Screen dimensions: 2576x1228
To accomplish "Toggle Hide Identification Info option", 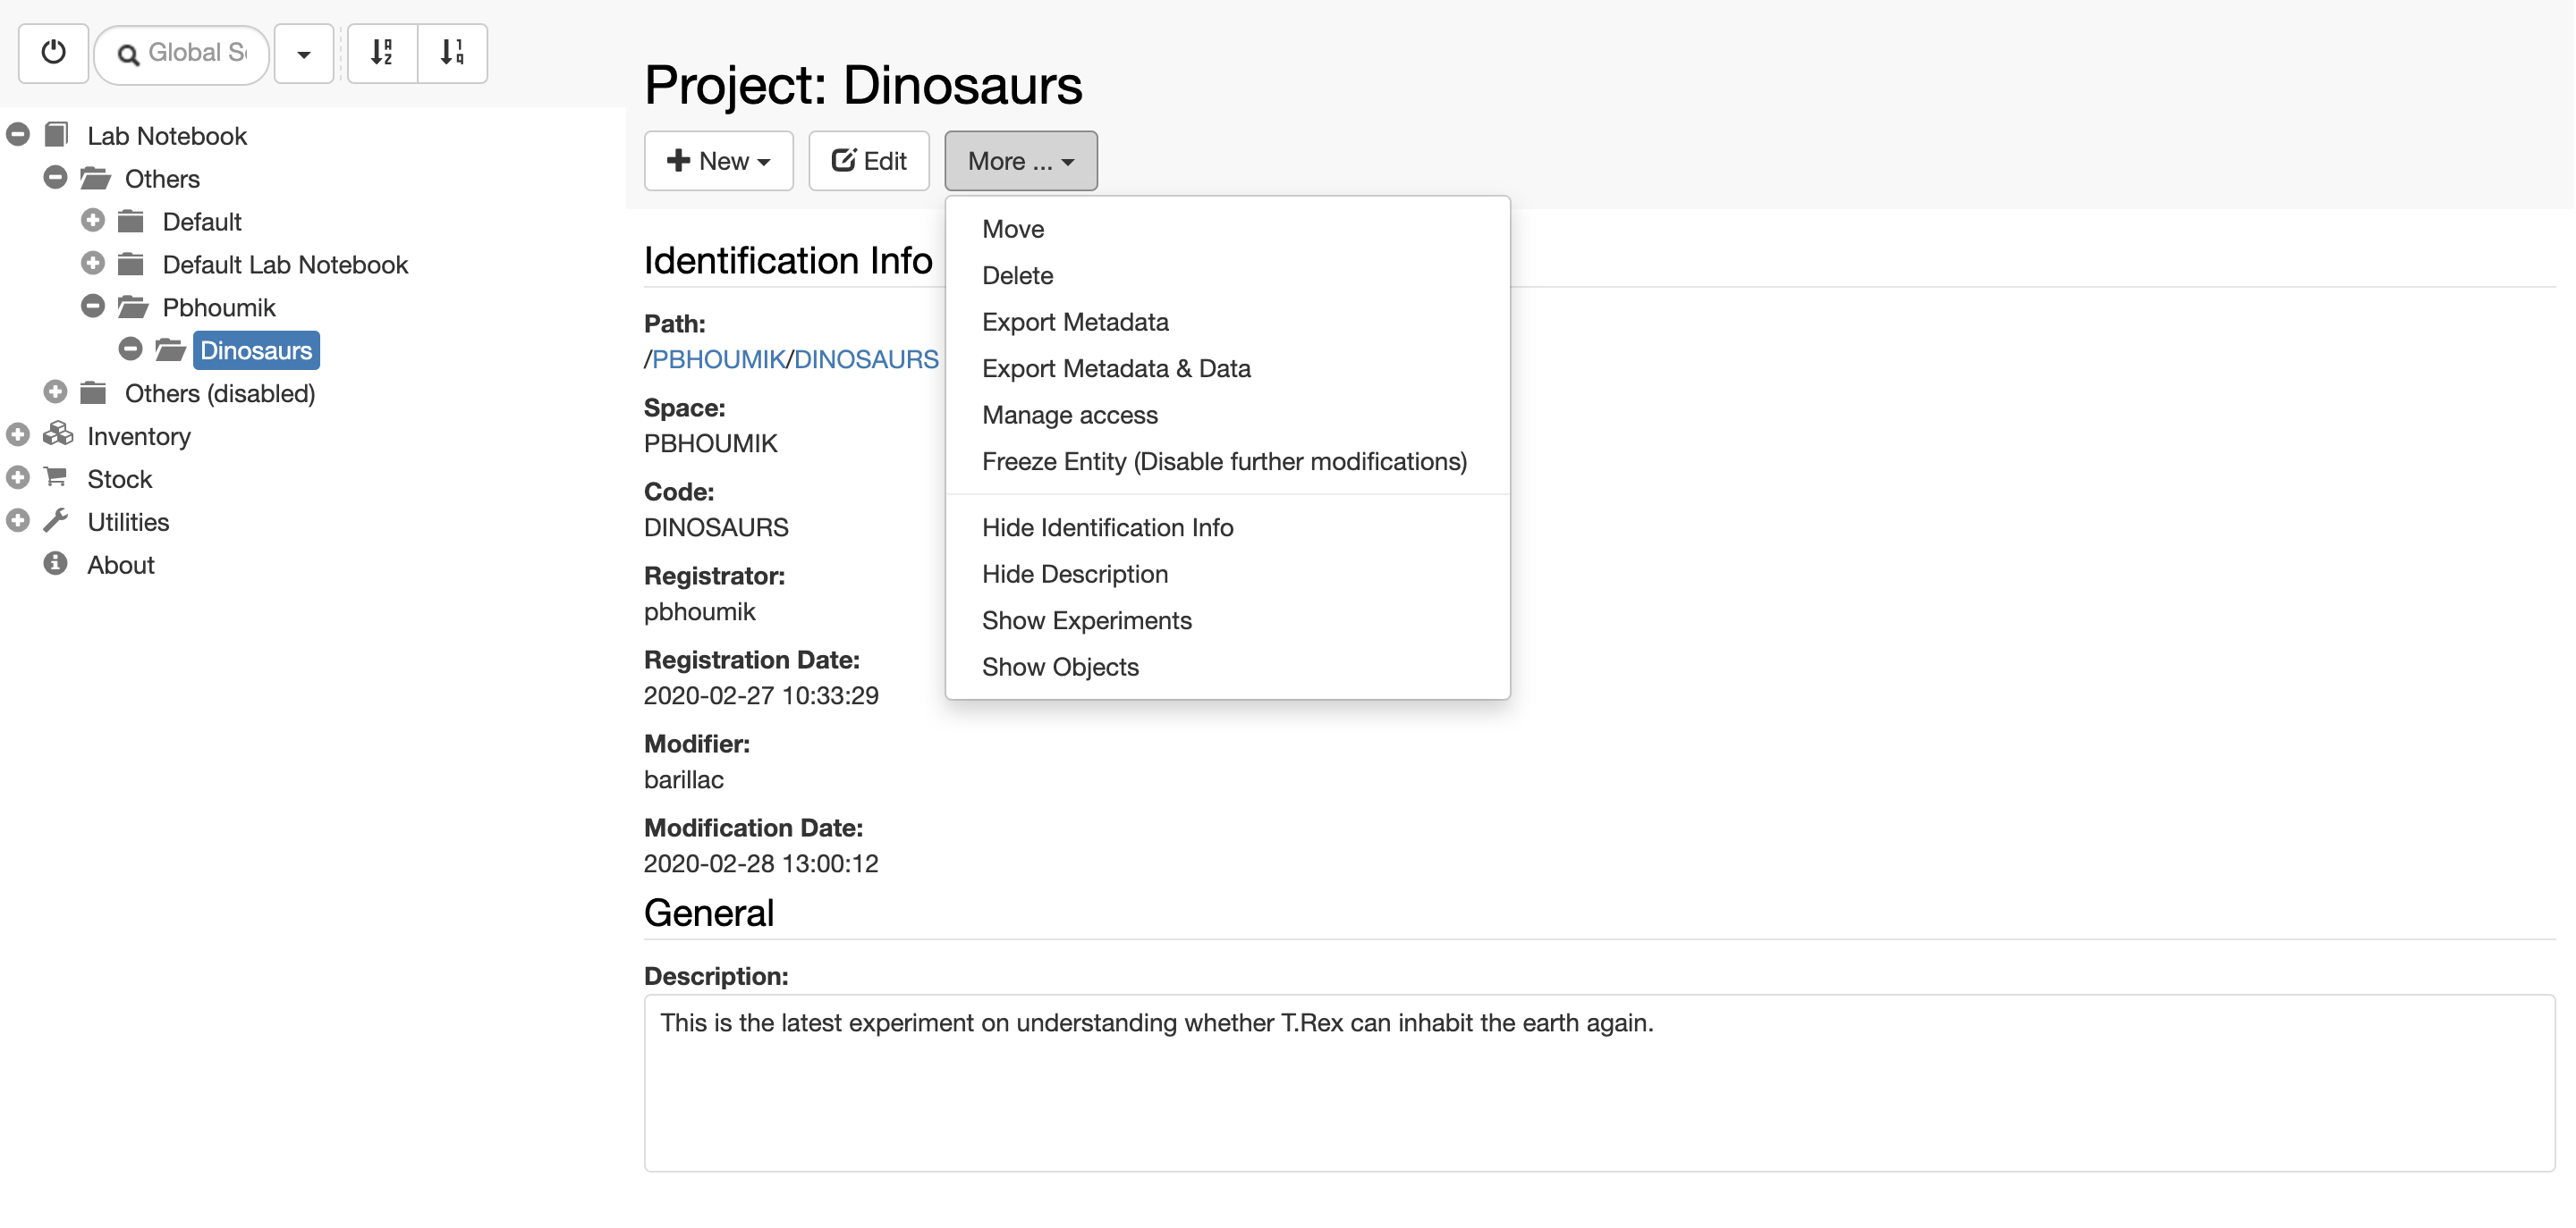I will coord(1107,527).
